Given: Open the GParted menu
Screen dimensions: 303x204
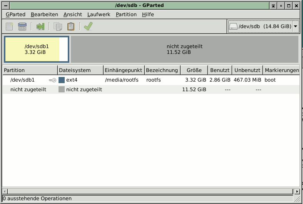Looking at the screenshot, I should coord(15,14).
